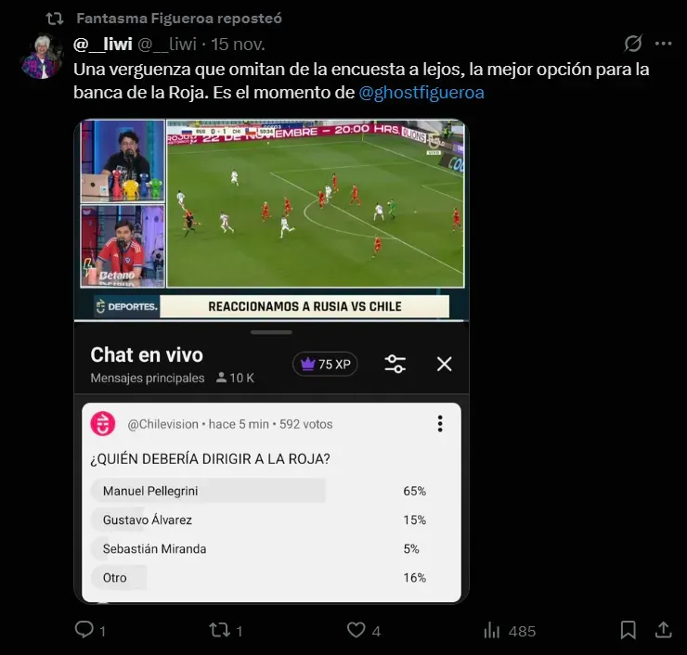
Task: Open the Grok slash-circle icon
Action: coord(633,44)
